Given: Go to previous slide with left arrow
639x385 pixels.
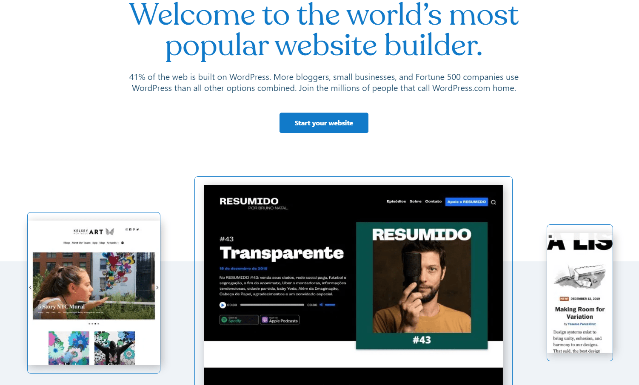Looking at the screenshot, I should [x=30, y=288].
